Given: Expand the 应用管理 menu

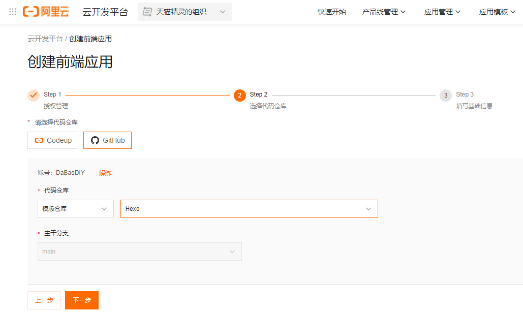Looking at the screenshot, I should (442, 12).
